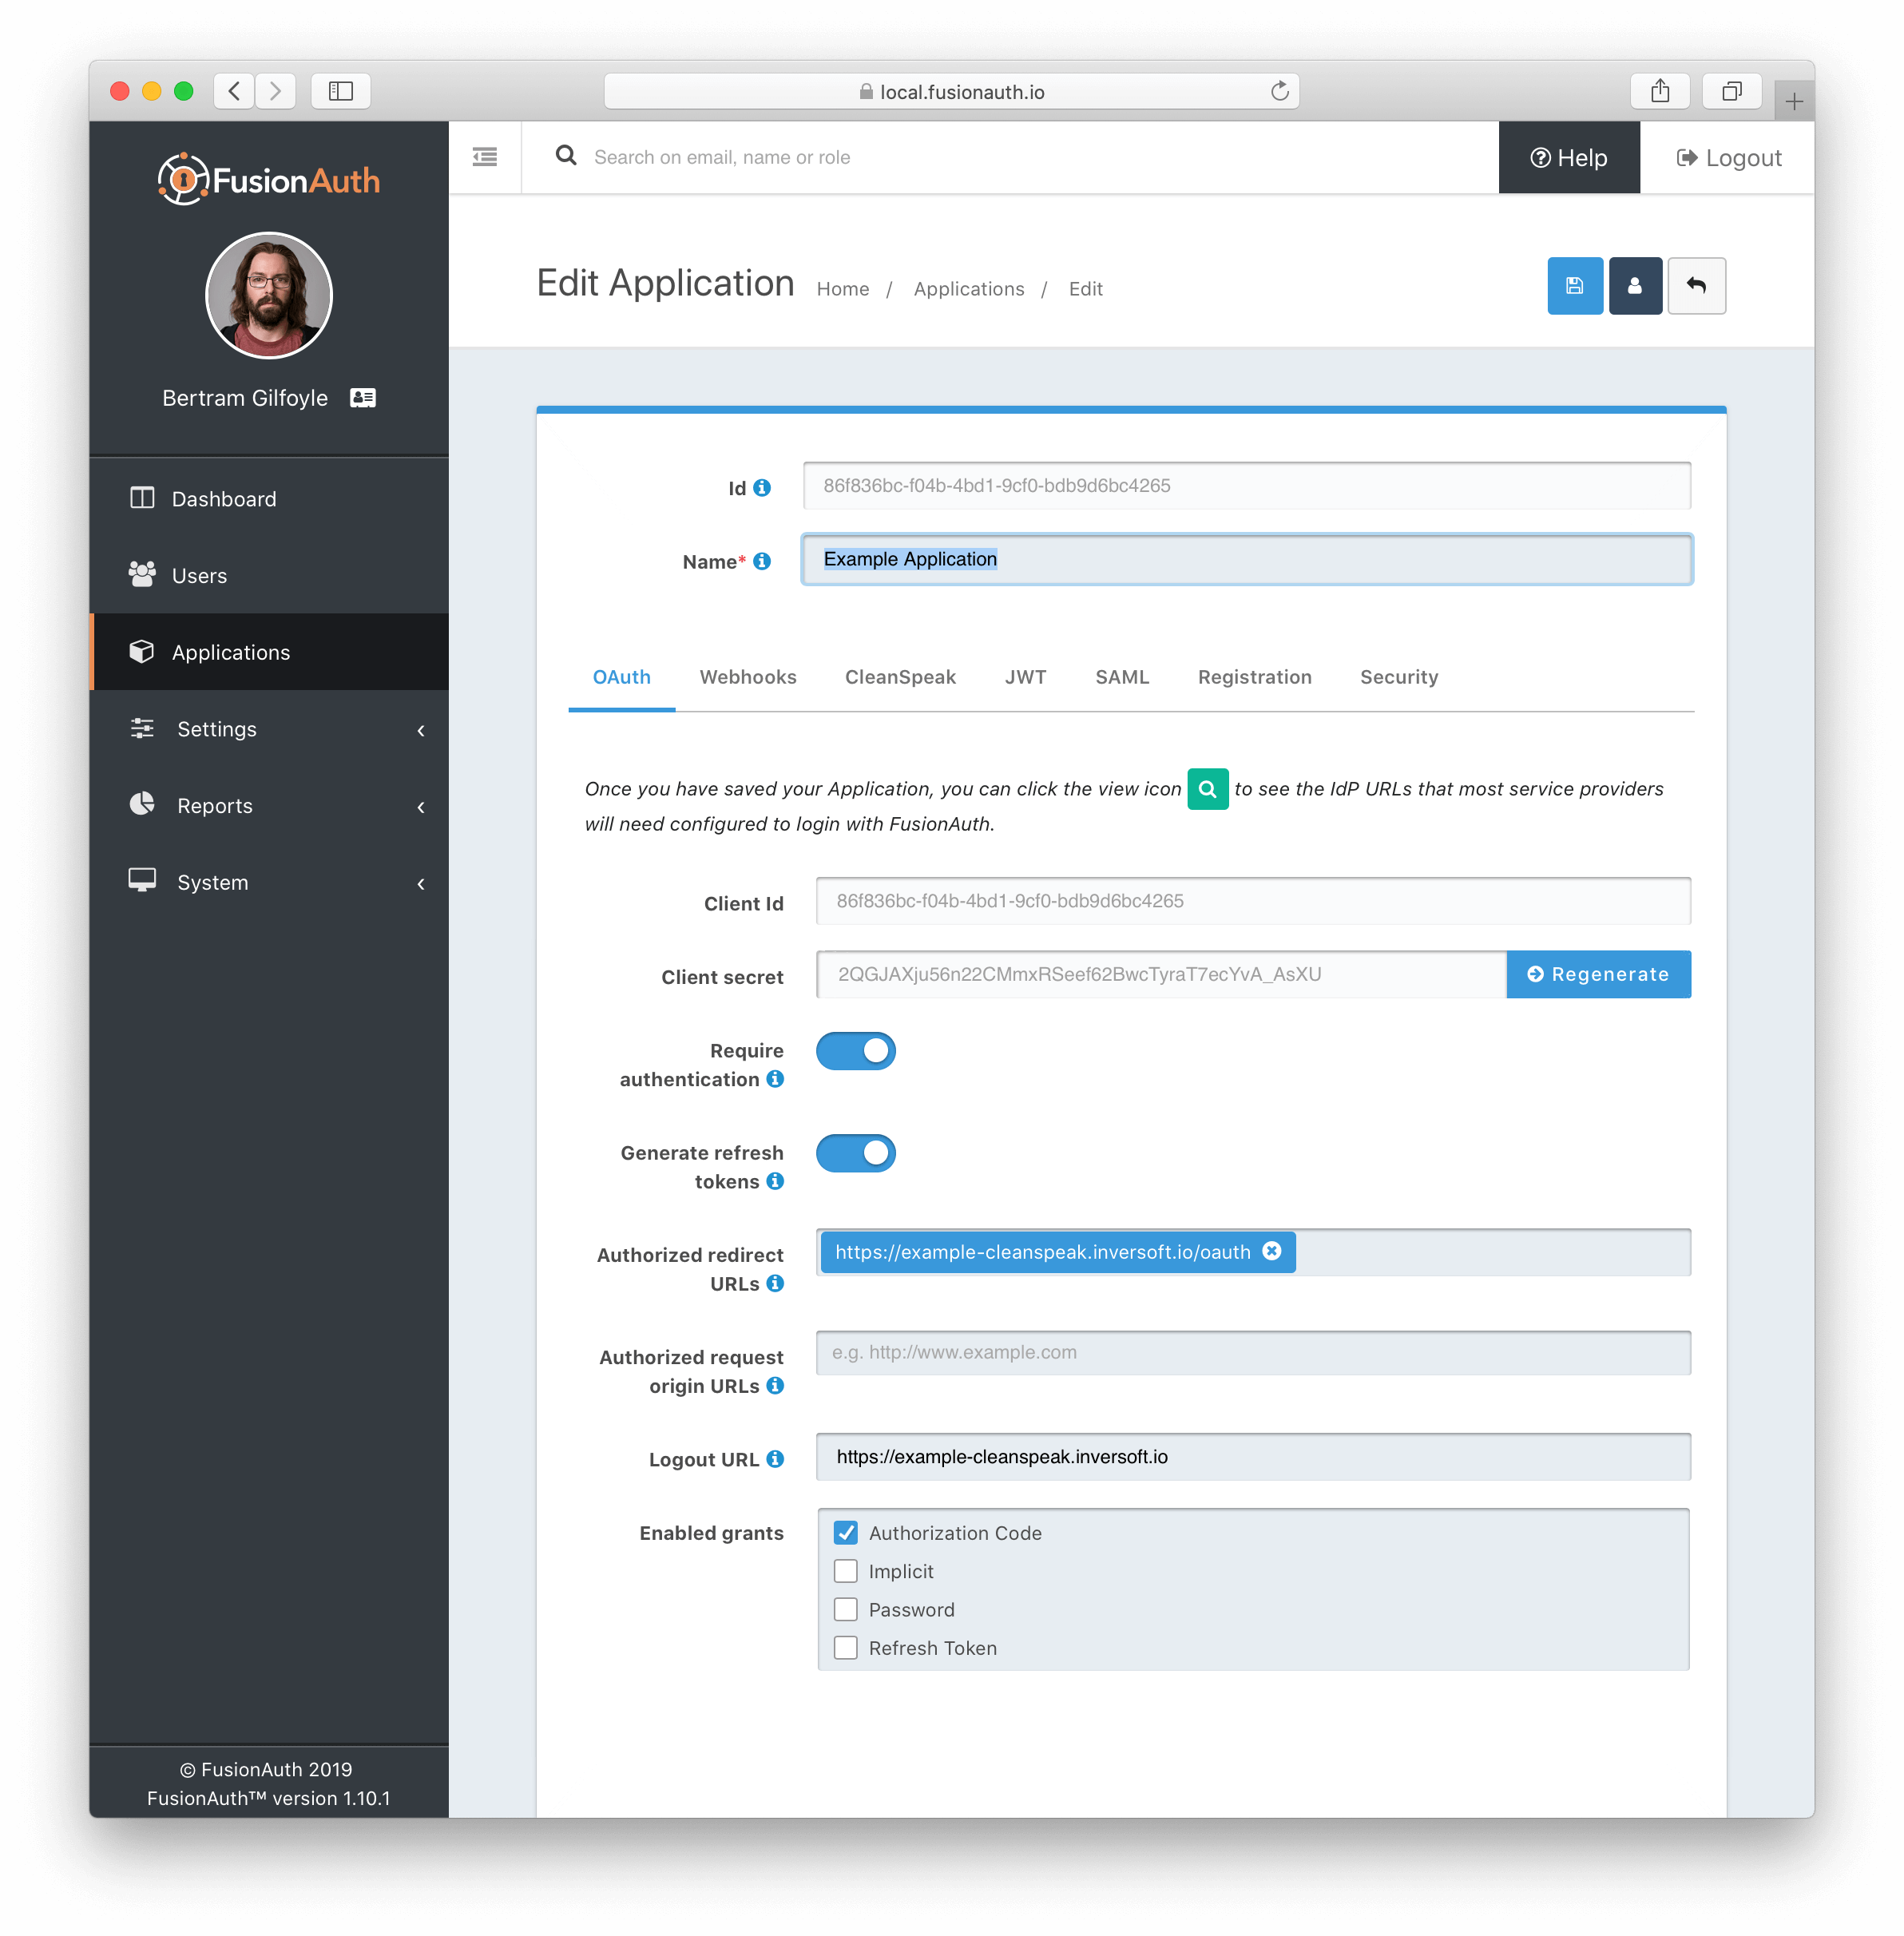Click the green view magnifier icon
Image resolution: width=1904 pixels, height=1936 pixels.
[x=1207, y=789]
